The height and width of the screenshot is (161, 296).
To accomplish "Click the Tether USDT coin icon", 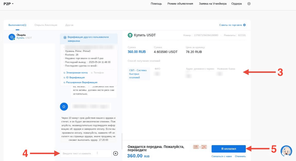I will coord(130,35).
